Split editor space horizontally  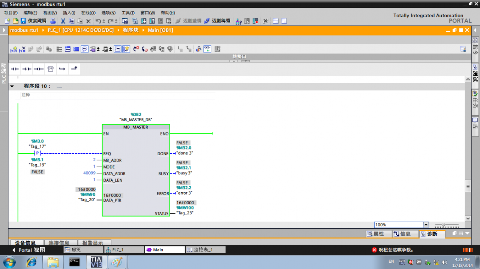click(275, 21)
